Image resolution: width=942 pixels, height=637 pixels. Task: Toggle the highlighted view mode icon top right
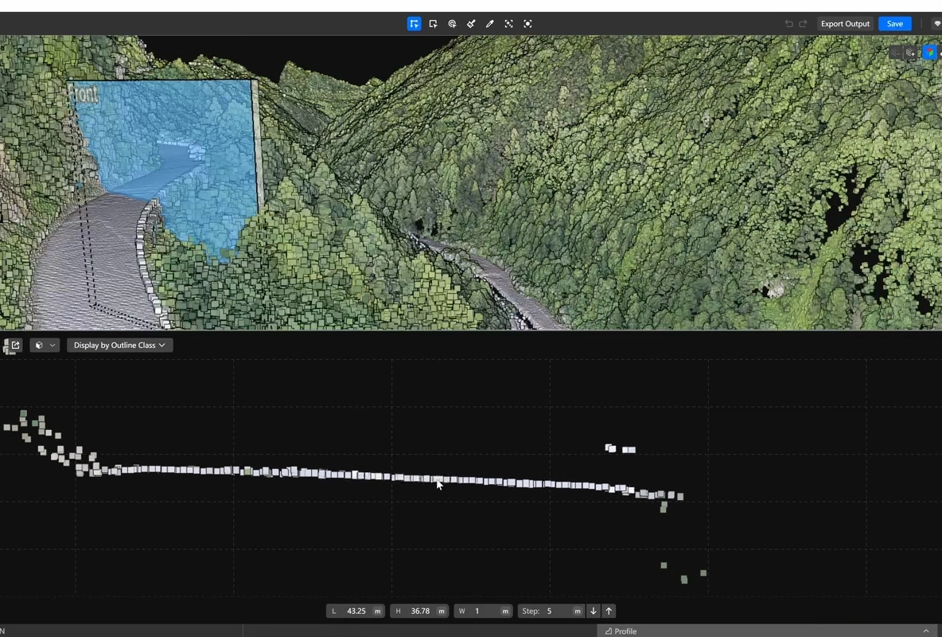click(x=930, y=52)
